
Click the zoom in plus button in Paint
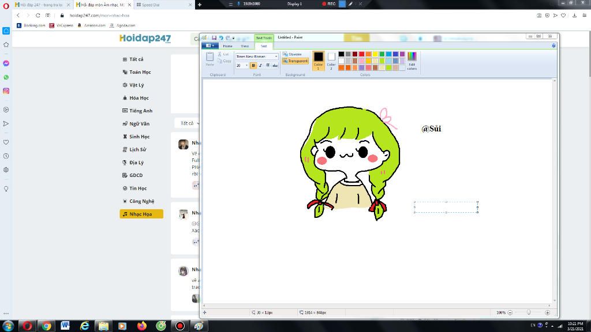[x=547, y=313]
